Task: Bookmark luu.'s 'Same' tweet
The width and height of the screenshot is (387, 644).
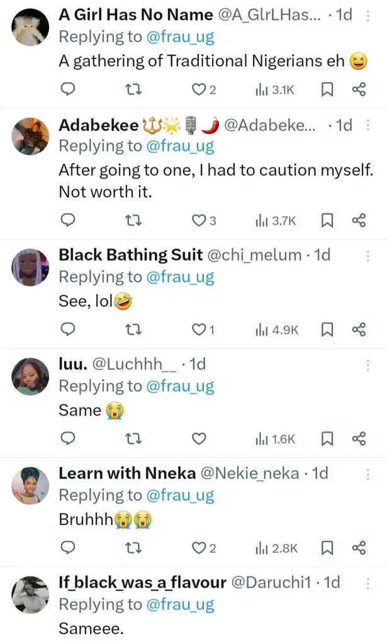Action: [x=327, y=438]
